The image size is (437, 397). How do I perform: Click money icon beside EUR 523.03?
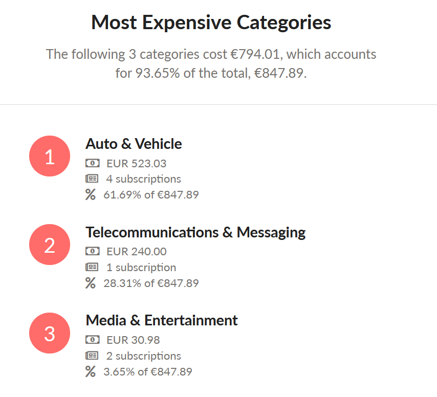[92, 163]
